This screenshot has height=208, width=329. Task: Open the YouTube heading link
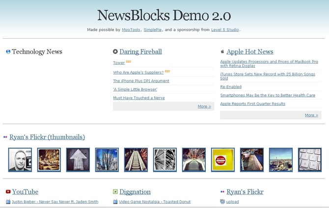click(25, 192)
